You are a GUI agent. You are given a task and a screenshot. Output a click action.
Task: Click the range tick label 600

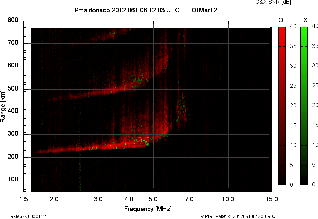tap(13, 65)
